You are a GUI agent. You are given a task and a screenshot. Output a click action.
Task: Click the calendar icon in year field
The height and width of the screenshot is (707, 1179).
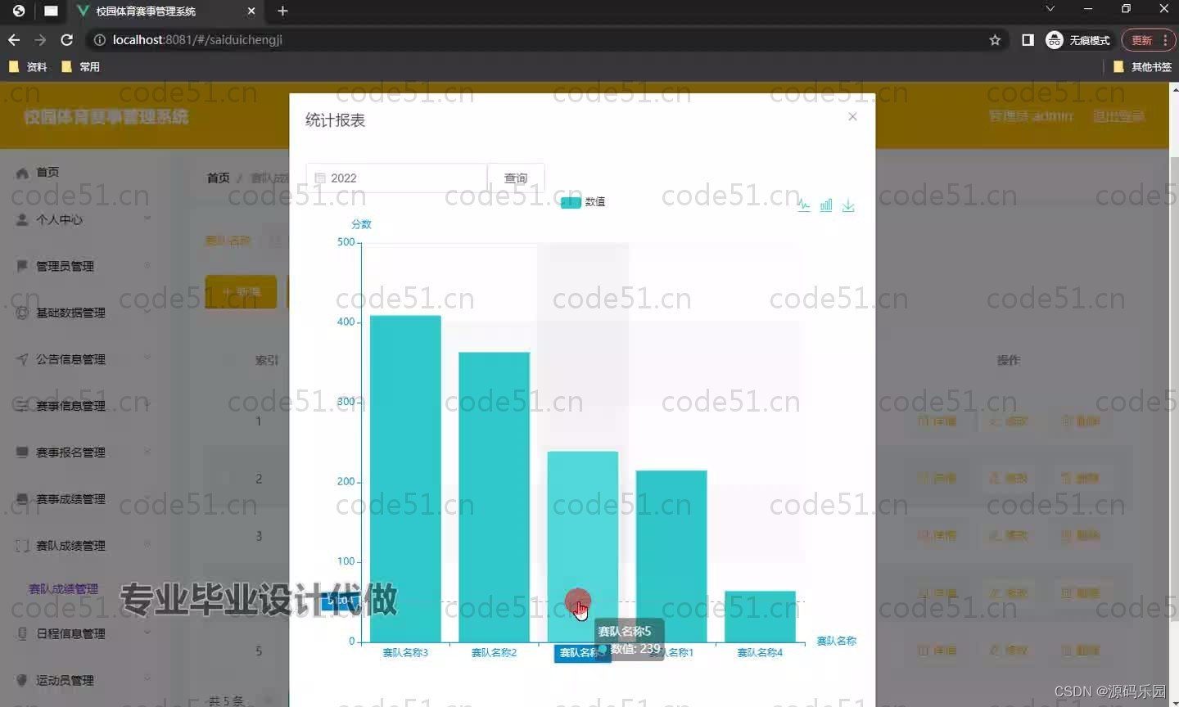tap(320, 178)
